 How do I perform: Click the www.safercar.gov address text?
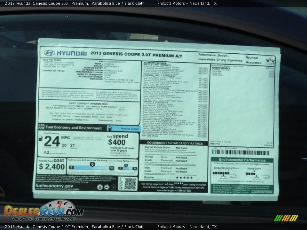click(165, 190)
